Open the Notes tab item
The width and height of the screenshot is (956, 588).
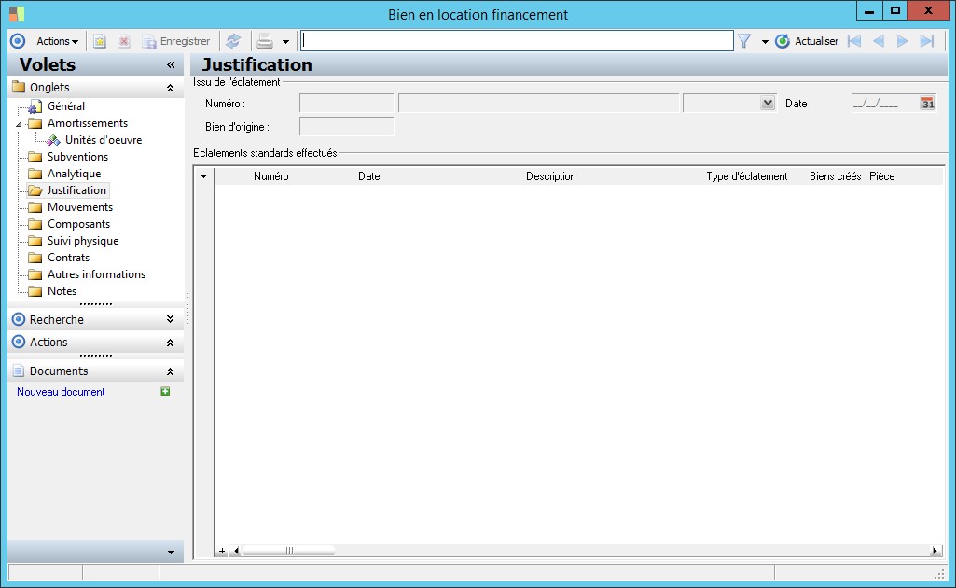(62, 291)
